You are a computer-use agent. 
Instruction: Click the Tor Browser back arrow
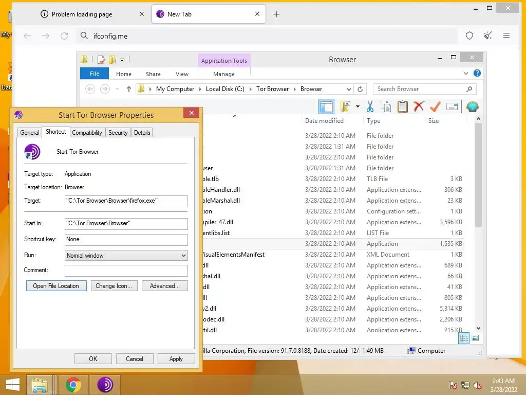click(27, 36)
